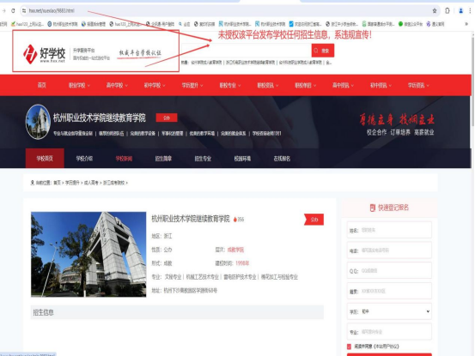Click the 成人高考 breadcrumb link
This screenshot has height=356, width=475.
(x=91, y=183)
